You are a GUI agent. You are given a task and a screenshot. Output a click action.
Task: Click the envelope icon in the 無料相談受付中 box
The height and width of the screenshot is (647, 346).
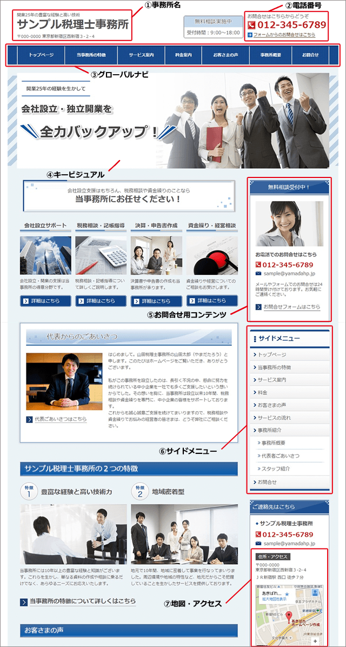tap(258, 274)
